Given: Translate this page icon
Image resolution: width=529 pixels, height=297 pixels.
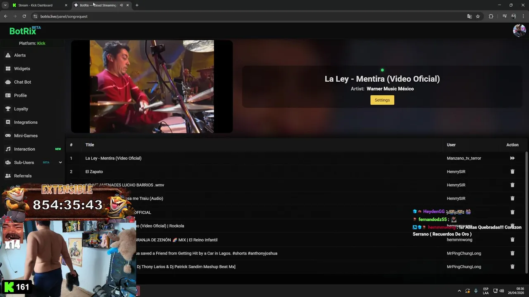Looking at the screenshot, I should 469,16.
